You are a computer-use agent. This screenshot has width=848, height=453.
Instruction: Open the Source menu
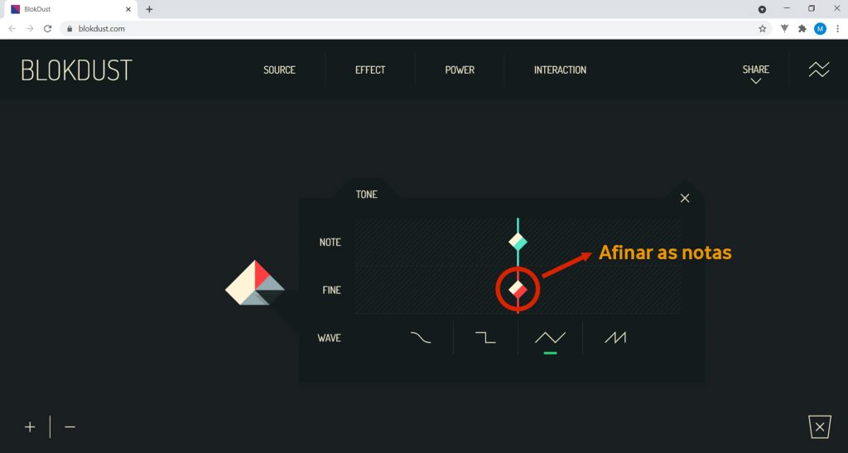pyautogui.click(x=279, y=70)
